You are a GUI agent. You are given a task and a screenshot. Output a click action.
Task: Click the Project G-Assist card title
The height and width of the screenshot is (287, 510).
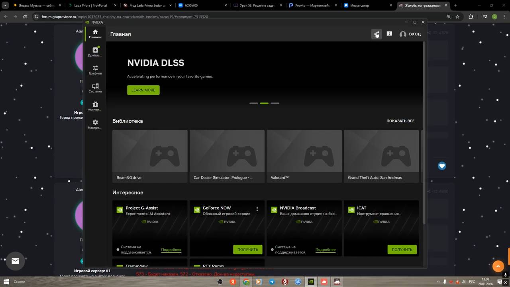(142, 208)
